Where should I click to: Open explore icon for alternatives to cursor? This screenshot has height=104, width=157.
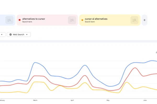coord(72,20)
